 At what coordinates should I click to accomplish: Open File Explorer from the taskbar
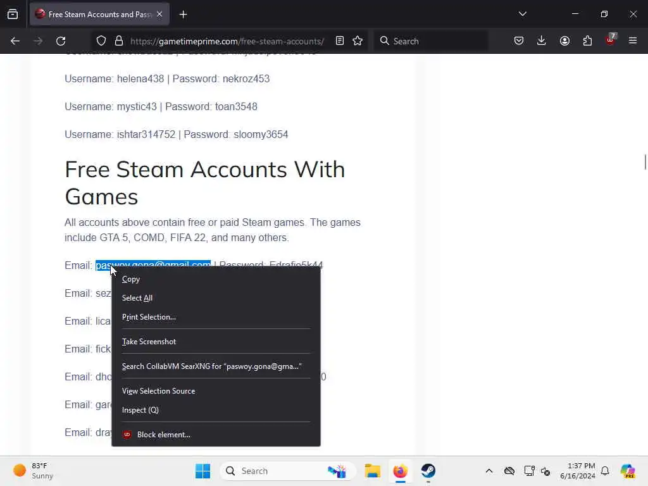[372, 471]
